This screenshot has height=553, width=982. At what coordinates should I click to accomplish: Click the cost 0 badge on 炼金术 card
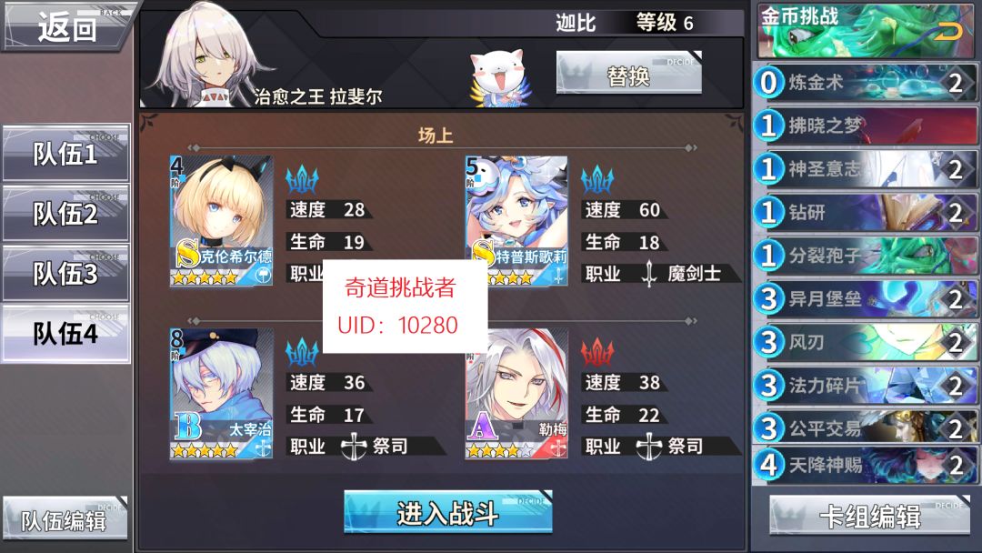[x=769, y=83]
